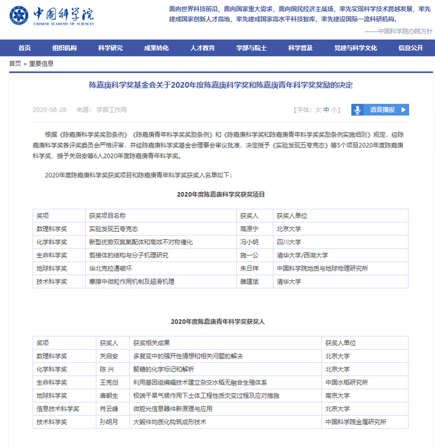
Task: Open the 学部与院士 navigation menu item
Action: [252, 48]
